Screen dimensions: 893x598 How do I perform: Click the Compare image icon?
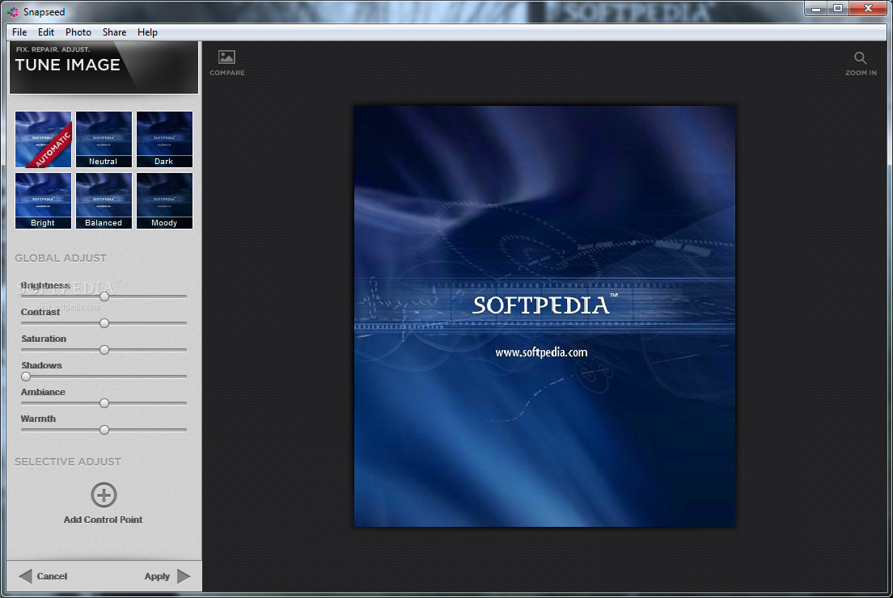click(226, 57)
